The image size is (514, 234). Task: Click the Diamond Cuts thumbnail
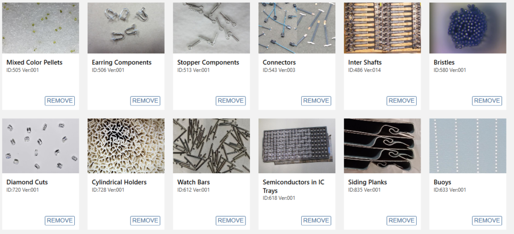40,146
